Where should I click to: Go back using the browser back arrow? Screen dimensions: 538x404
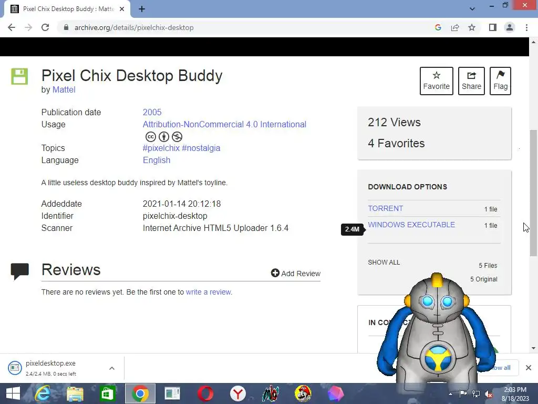click(x=12, y=27)
